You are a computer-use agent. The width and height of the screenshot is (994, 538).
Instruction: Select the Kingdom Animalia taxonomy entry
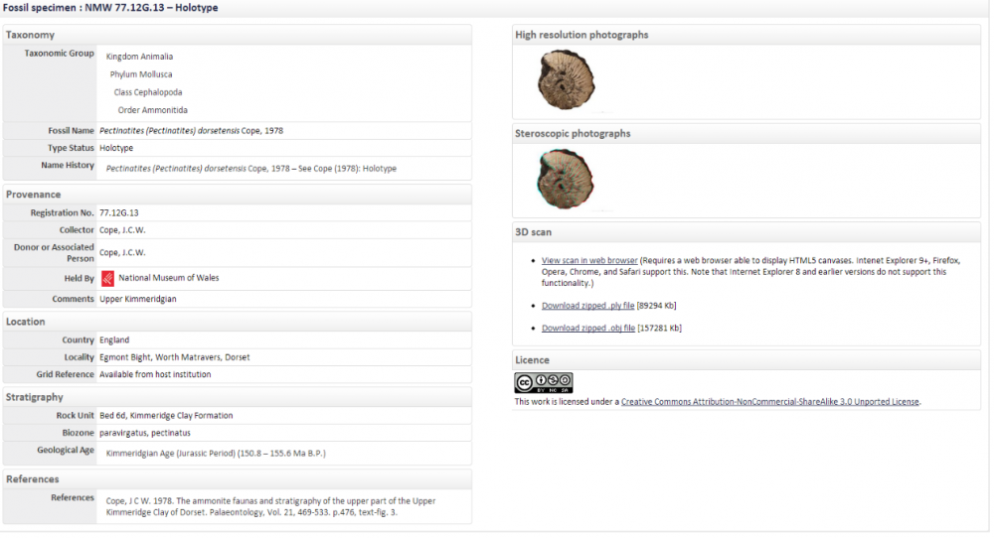coord(139,57)
